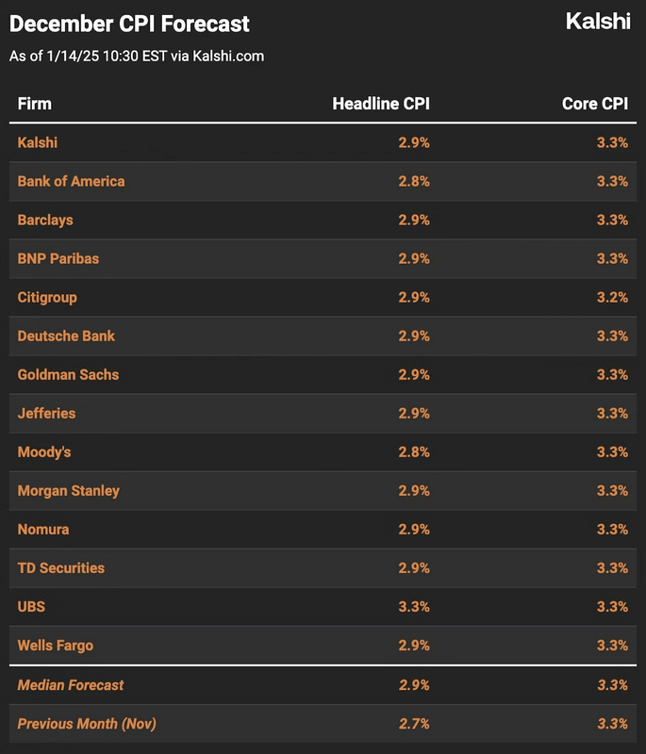Click the Core CPI column header
The image size is (646, 754).
pyautogui.click(x=595, y=104)
